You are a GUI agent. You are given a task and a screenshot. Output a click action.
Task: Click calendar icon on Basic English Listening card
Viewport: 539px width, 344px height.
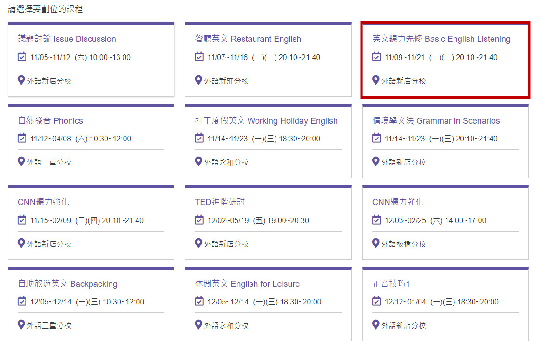[x=376, y=57]
